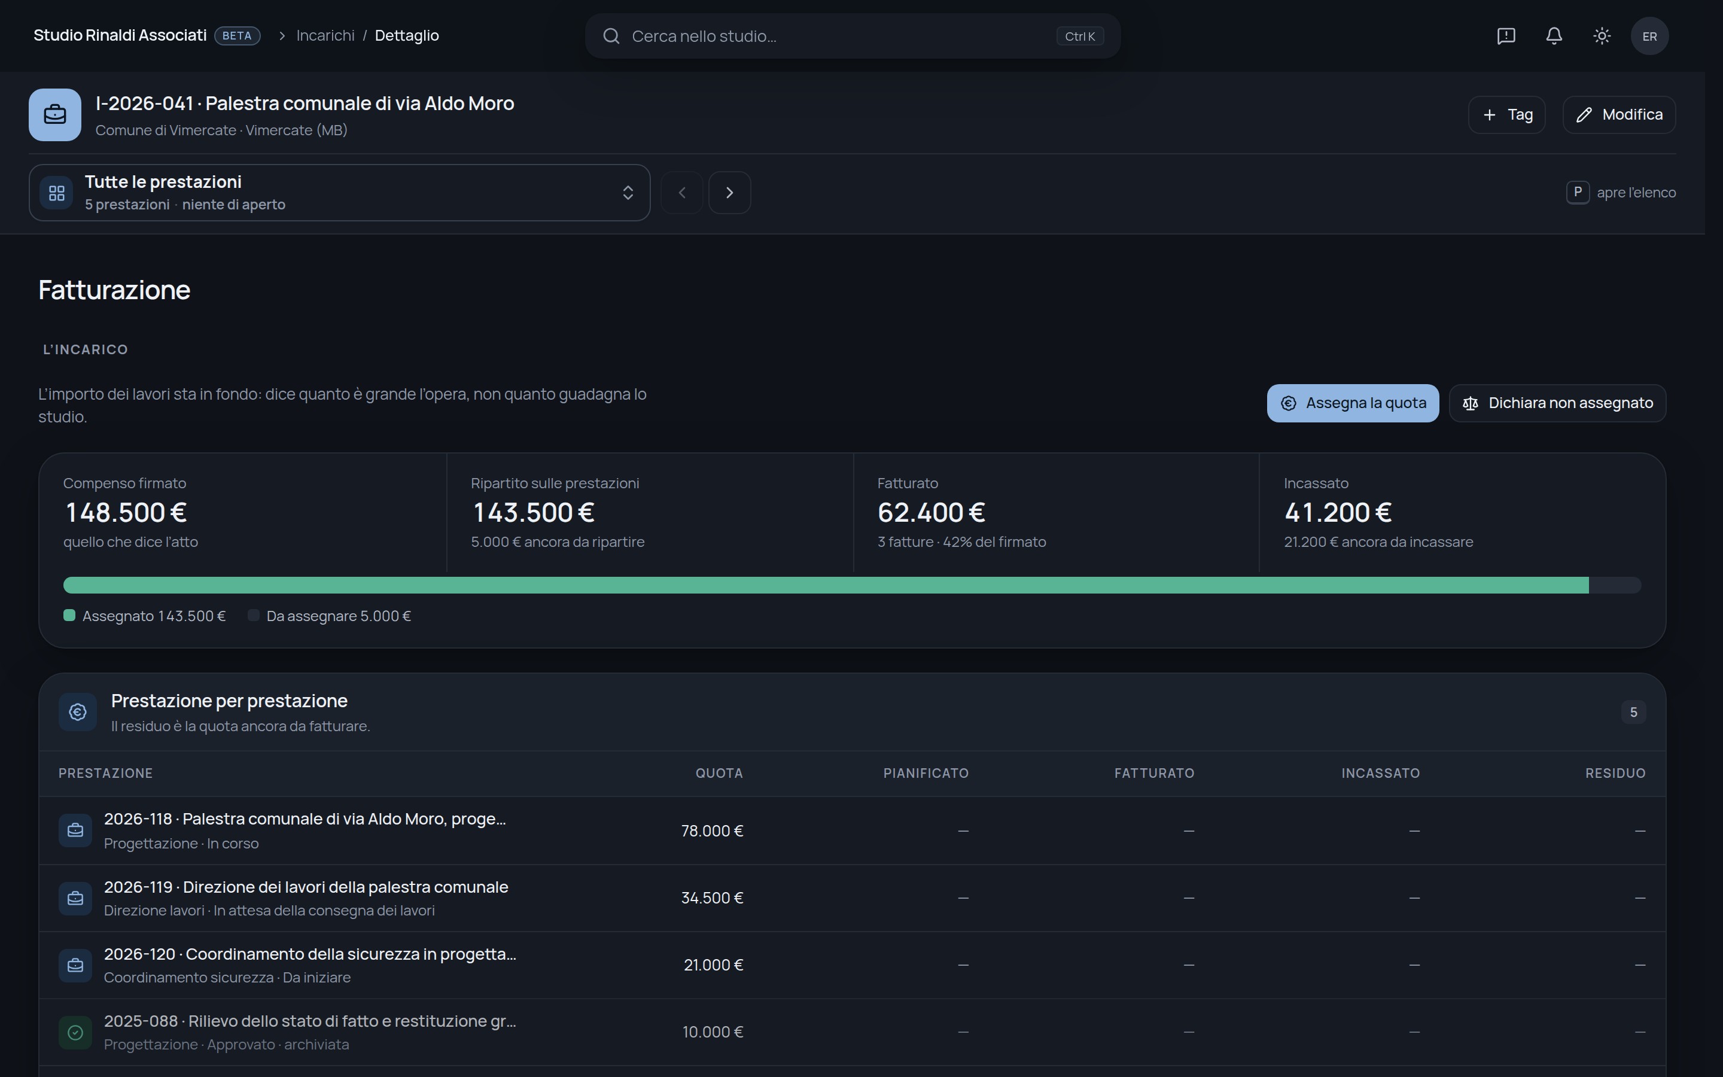Click the euro icon of Prestazione per prestazione
Screen dimensions: 1723x1077
click(x=78, y=711)
